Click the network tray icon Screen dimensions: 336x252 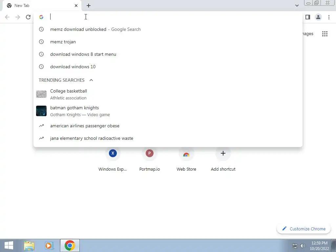(295, 246)
